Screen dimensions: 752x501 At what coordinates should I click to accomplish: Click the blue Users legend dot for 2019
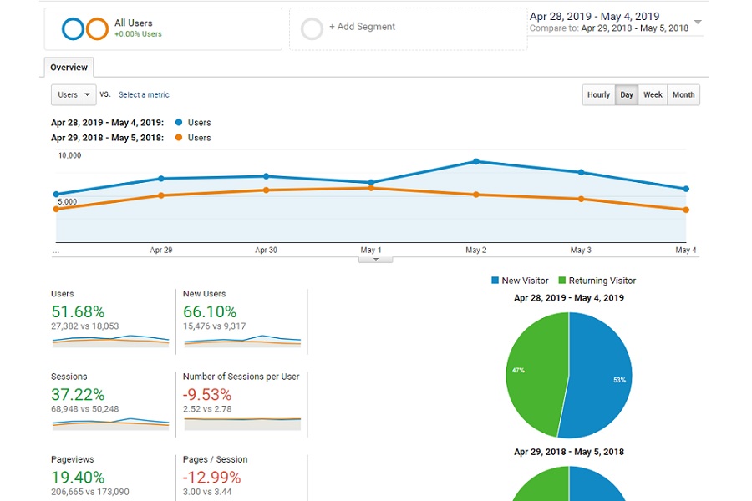coord(179,123)
